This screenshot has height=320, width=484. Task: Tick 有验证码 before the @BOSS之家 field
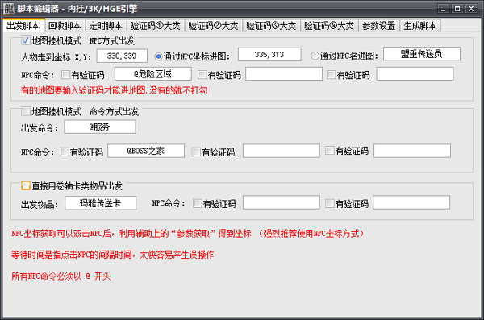65,152
